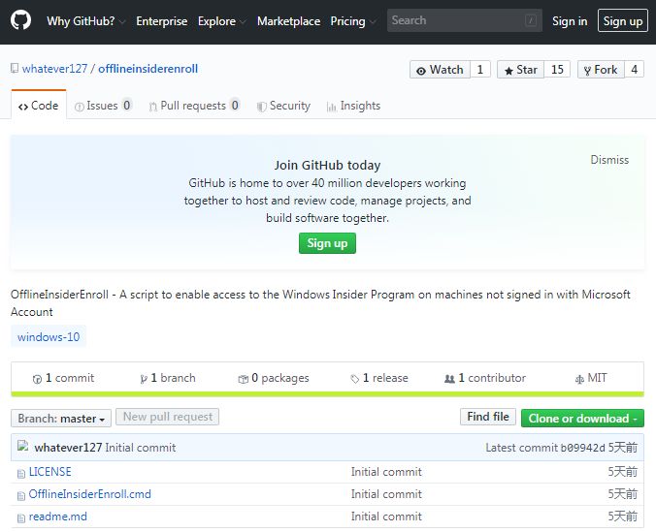This screenshot has height=532, width=656.
Task: Click the New pull request button
Action: 167,417
